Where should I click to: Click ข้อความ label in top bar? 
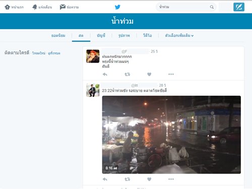[x=73, y=7]
